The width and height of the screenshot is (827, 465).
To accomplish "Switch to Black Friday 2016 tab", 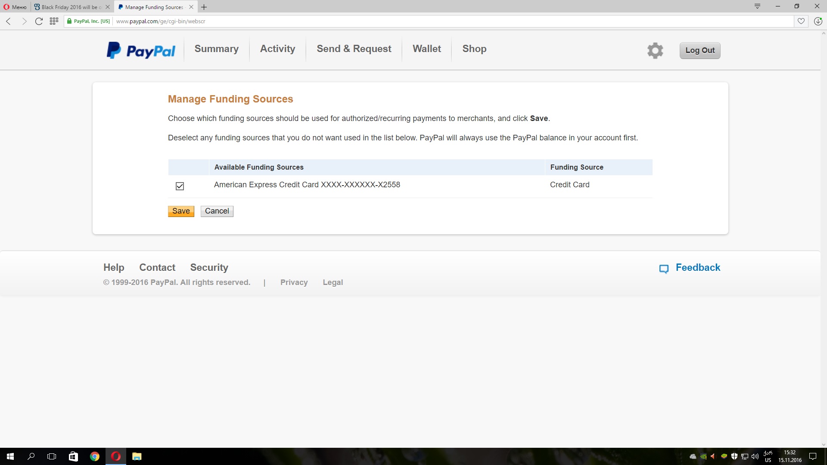I will point(69,7).
